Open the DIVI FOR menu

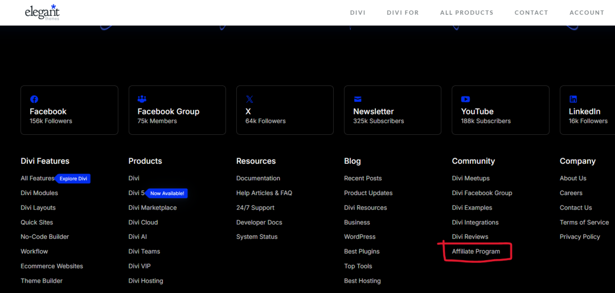[403, 13]
